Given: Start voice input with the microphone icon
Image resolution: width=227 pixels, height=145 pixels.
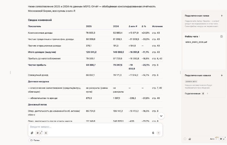Looking at the screenshot, I should 153,133.
